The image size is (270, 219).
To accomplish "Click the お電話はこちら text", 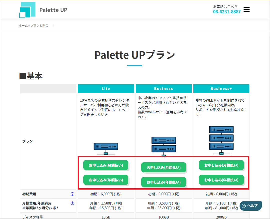I will click(225, 7).
